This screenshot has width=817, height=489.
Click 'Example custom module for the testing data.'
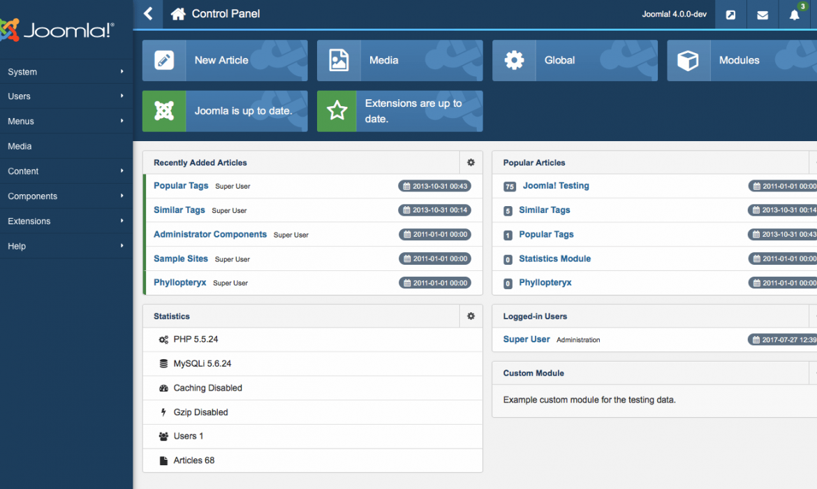589,400
